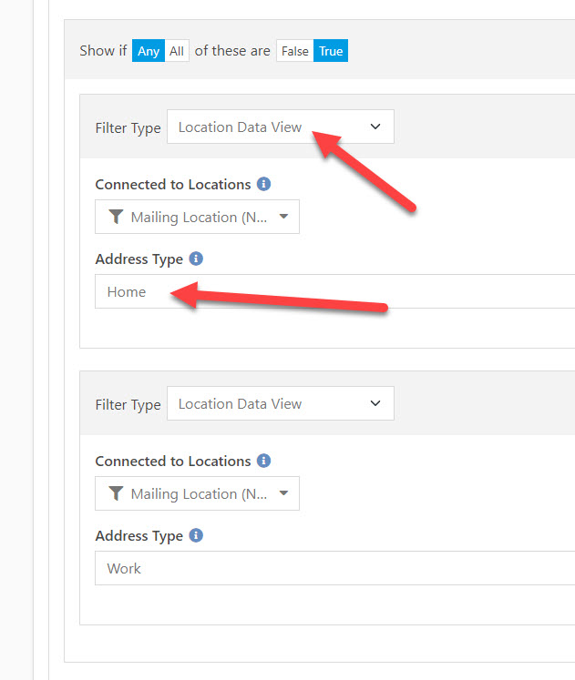Click info icon beside Address Type above Home
This screenshot has height=680, width=575.
(196, 259)
